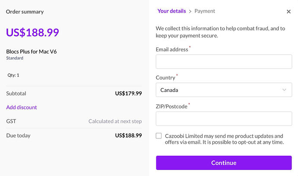Viewport: 298px width, 176px height.
Task: Enable the product updates email checkbox
Action: click(x=159, y=136)
